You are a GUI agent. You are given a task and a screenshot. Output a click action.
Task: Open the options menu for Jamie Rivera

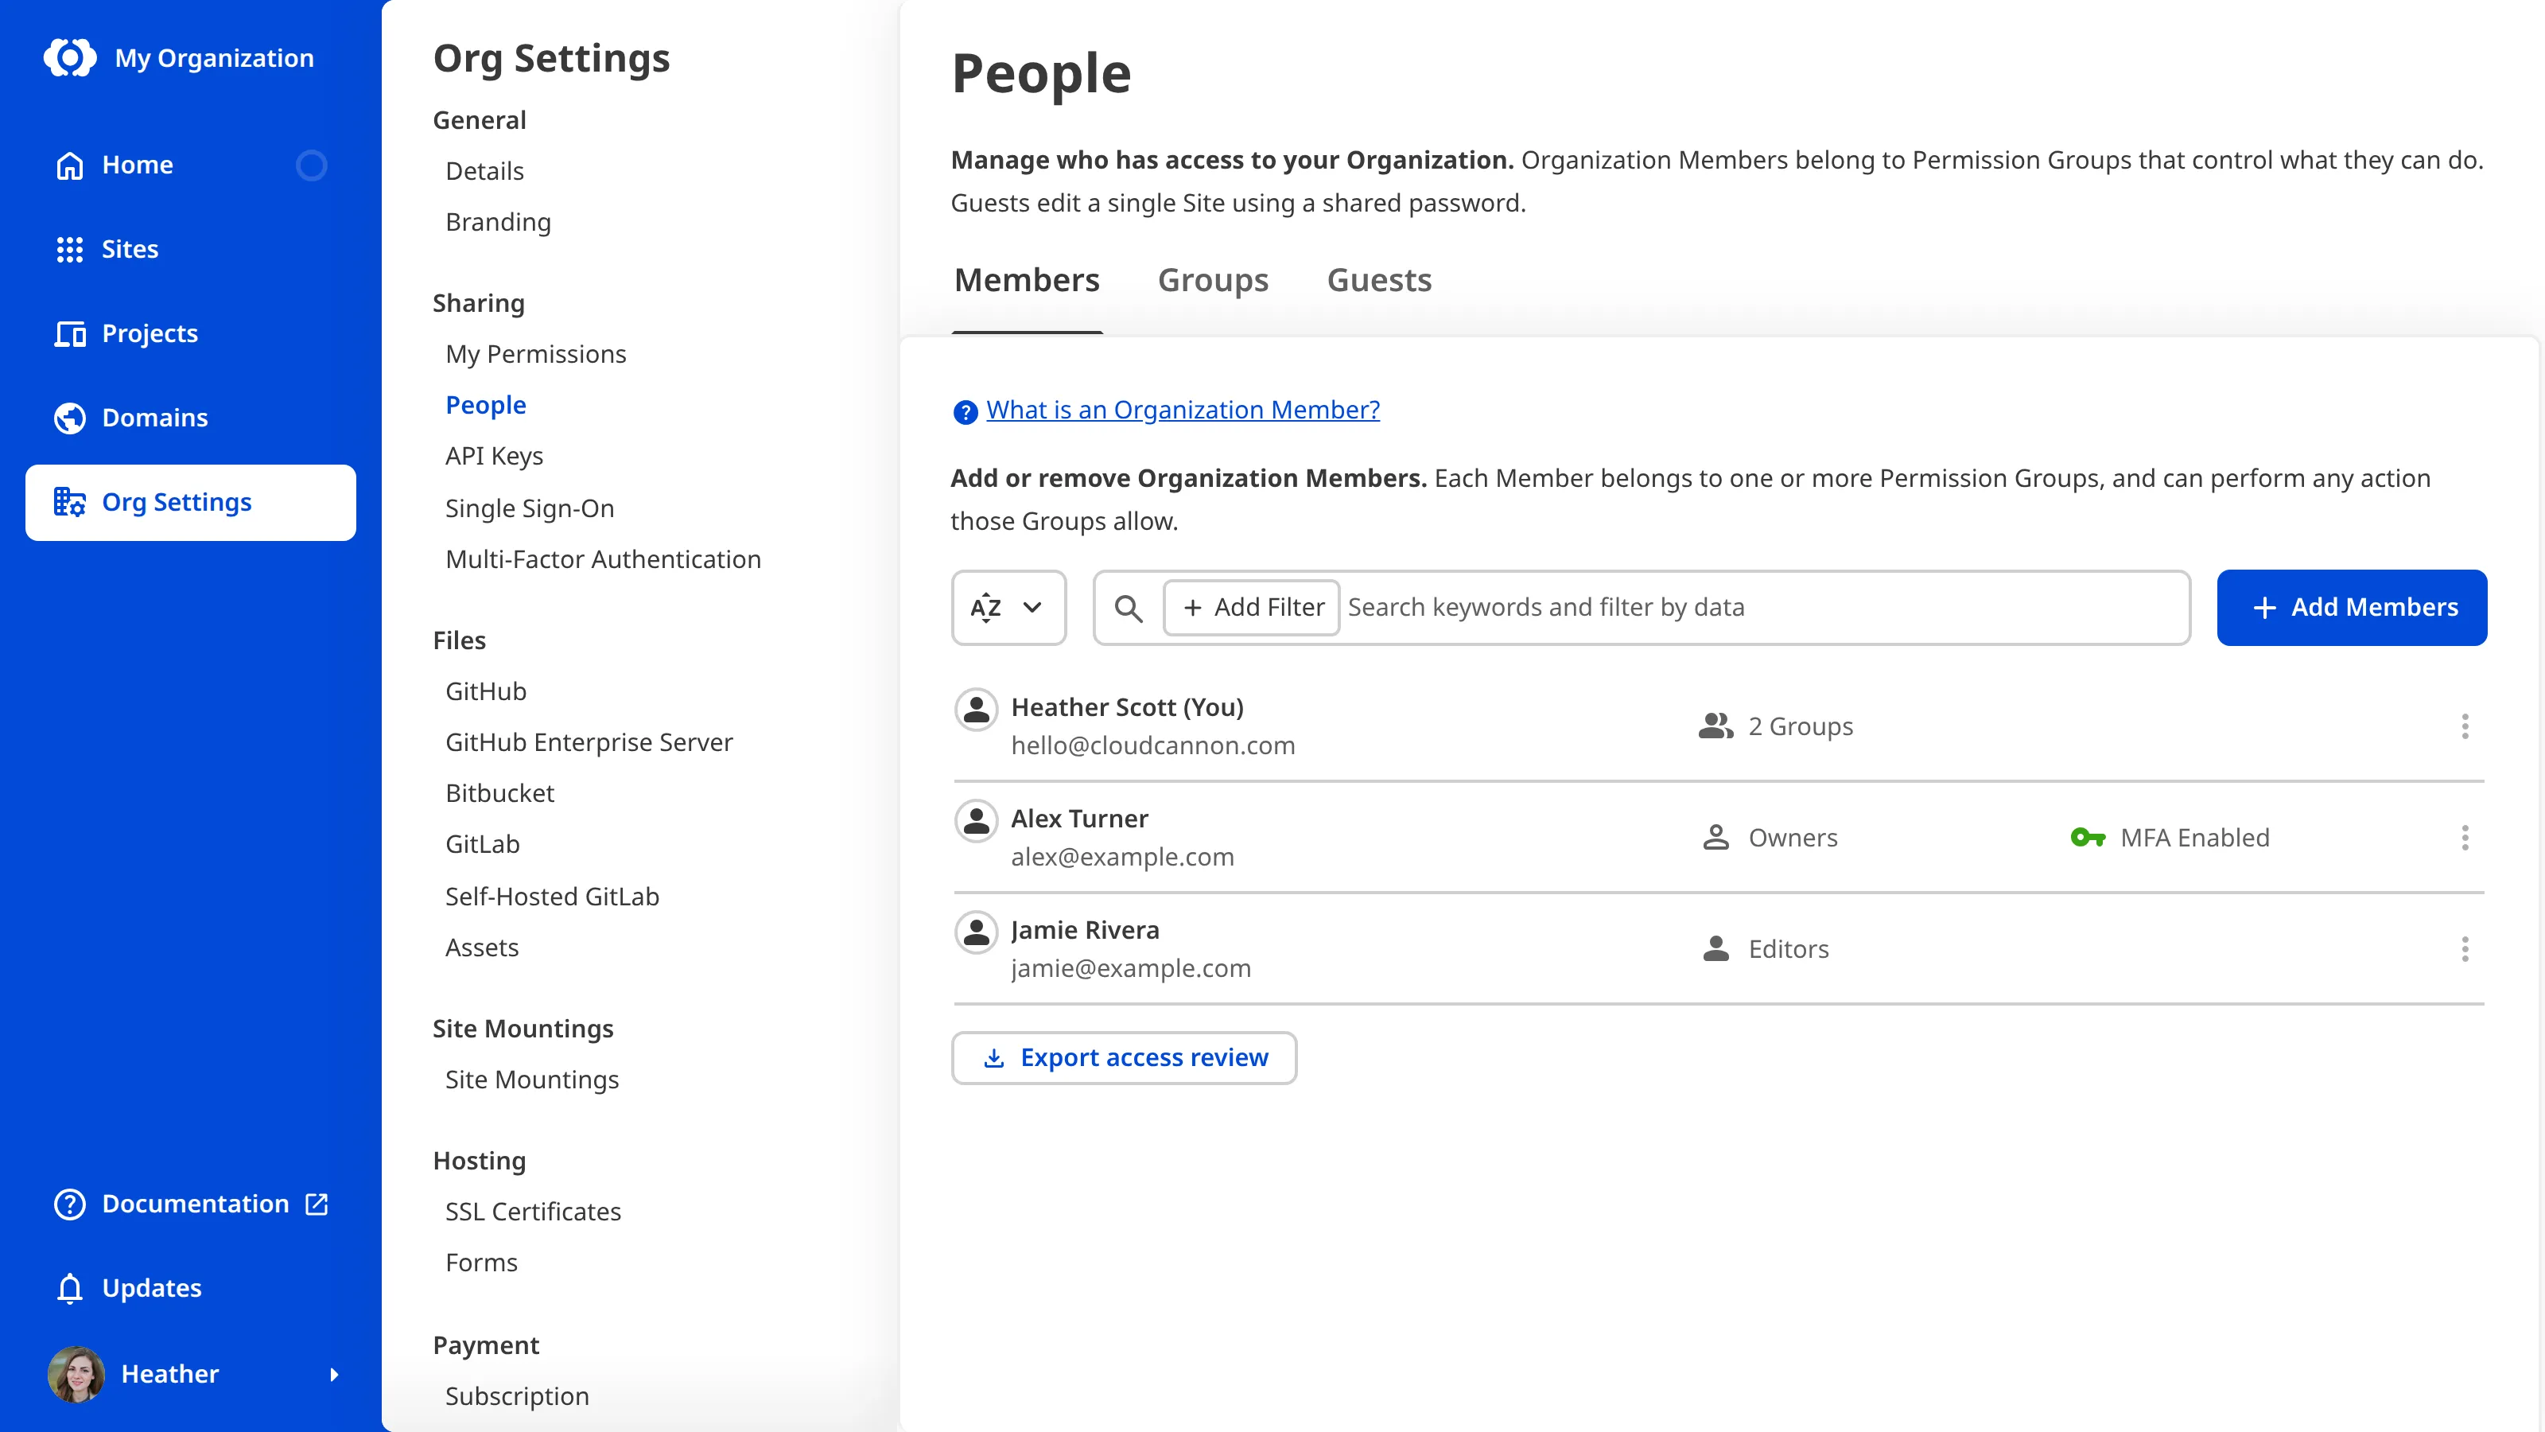(2465, 949)
